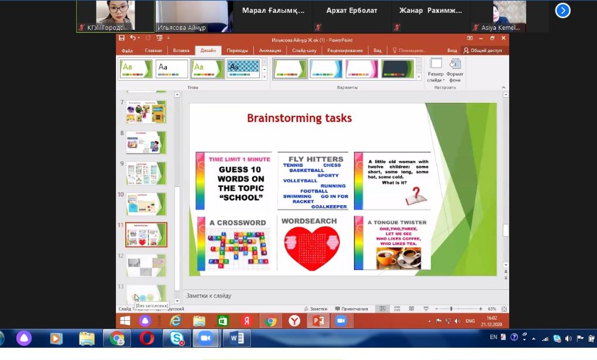
Task: Toggle Comments (Примечания) pane in status bar
Action: 352,309
